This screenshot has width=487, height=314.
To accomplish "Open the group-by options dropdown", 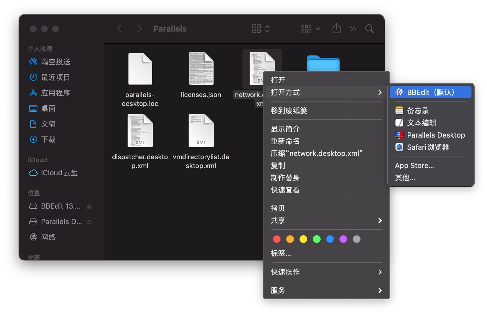I will [310, 29].
